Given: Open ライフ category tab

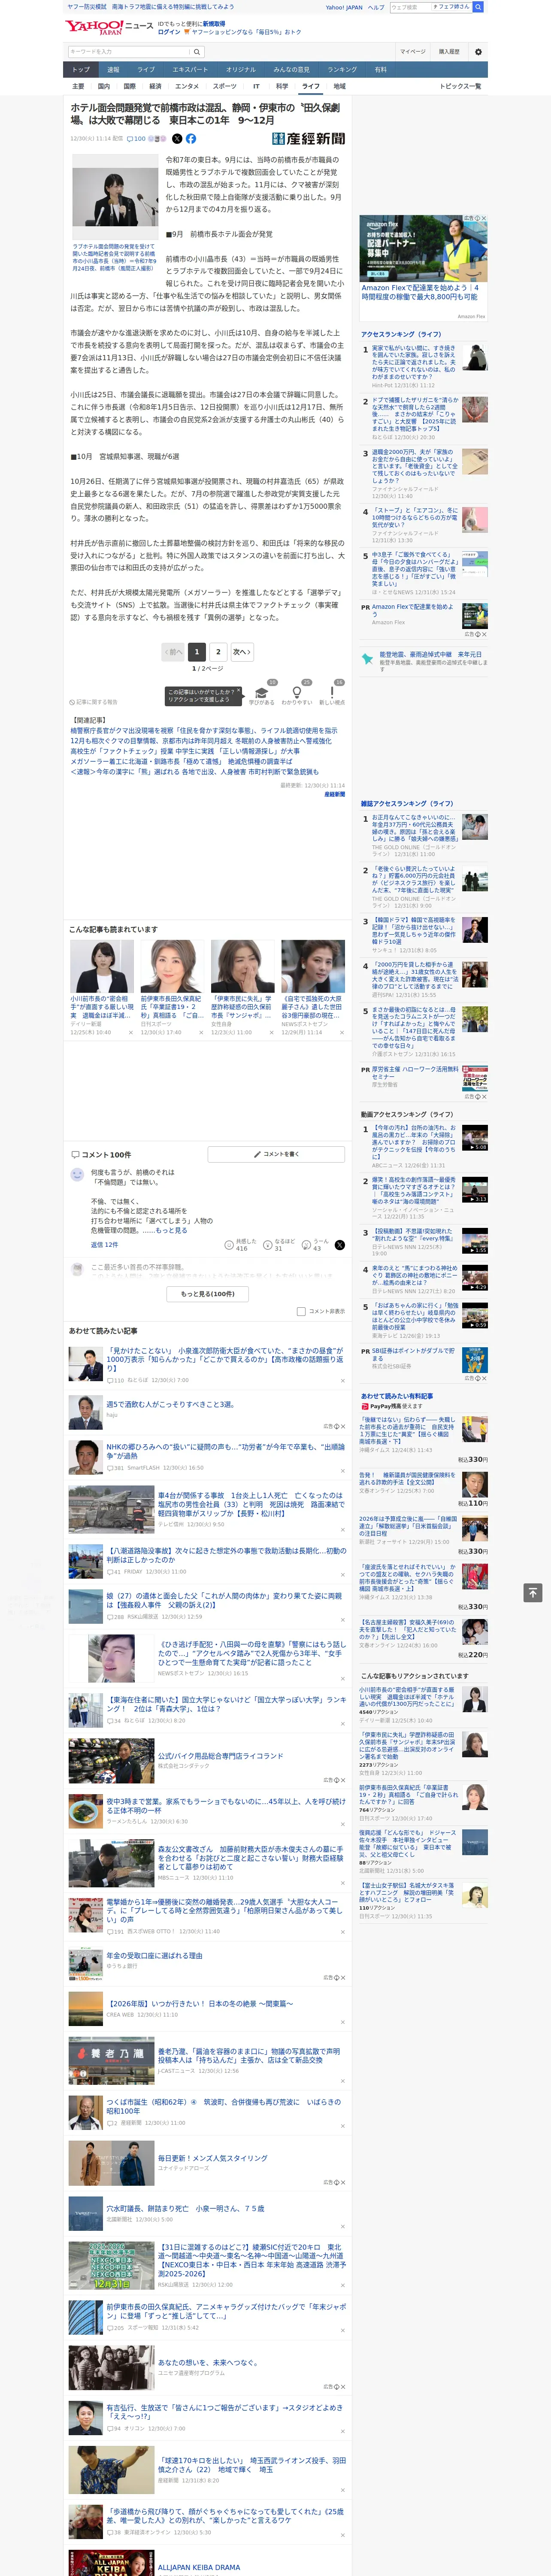Looking at the screenshot, I should click(311, 86).
